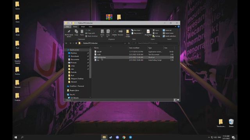The width and height of the screenshot is (250, 140).
Task: Select the 'code' text document file
Action: tap(134, 54)
